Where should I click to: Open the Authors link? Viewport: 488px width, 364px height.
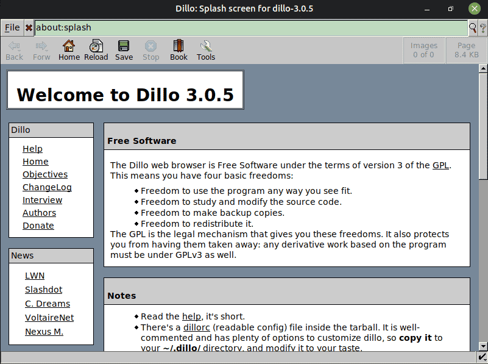(x=39, y=213)
